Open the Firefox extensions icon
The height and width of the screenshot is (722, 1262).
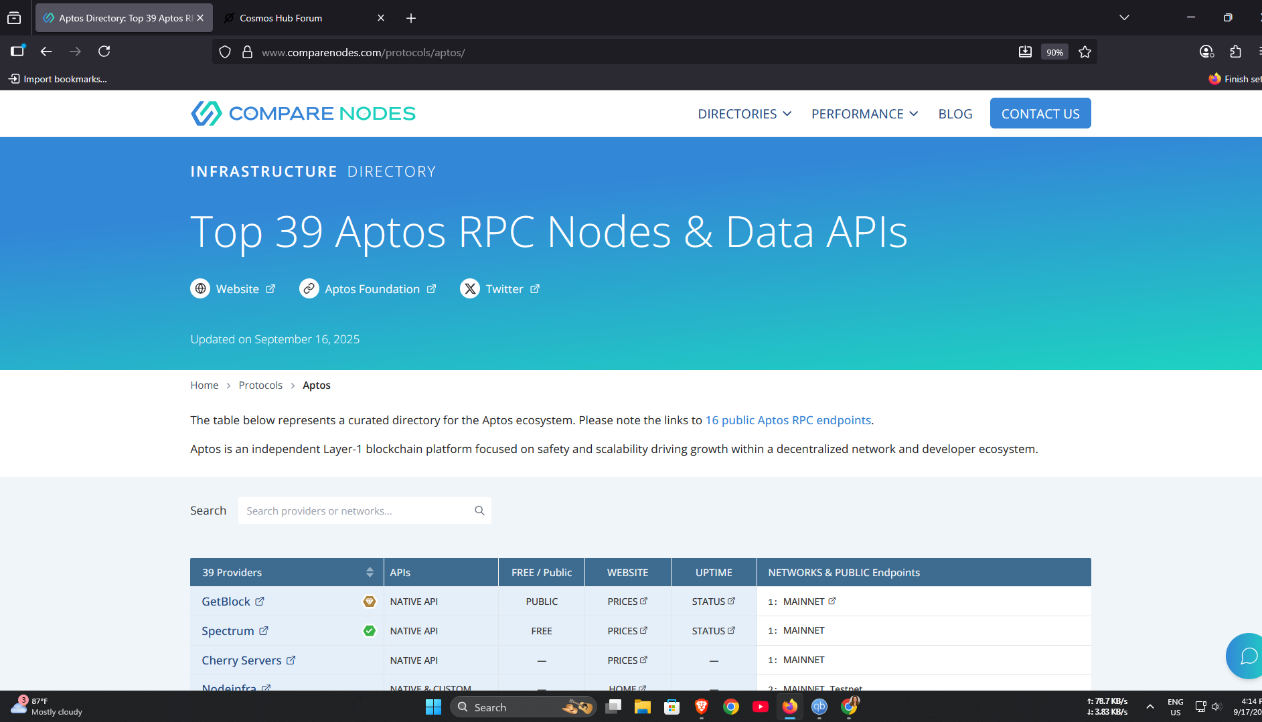coord(1235,52)
